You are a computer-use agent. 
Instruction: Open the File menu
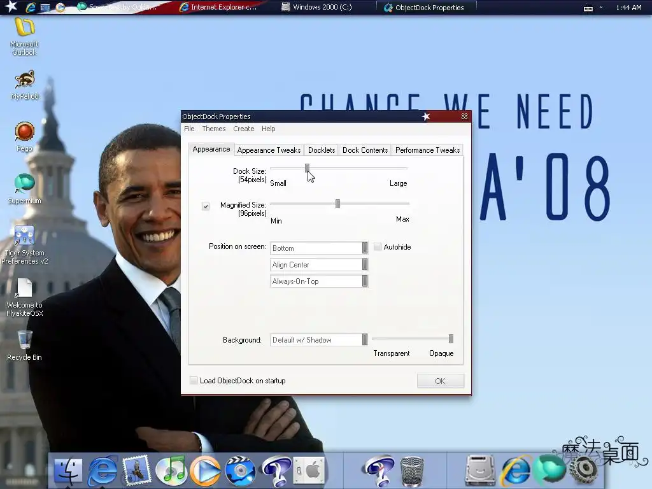coord(189,129)
